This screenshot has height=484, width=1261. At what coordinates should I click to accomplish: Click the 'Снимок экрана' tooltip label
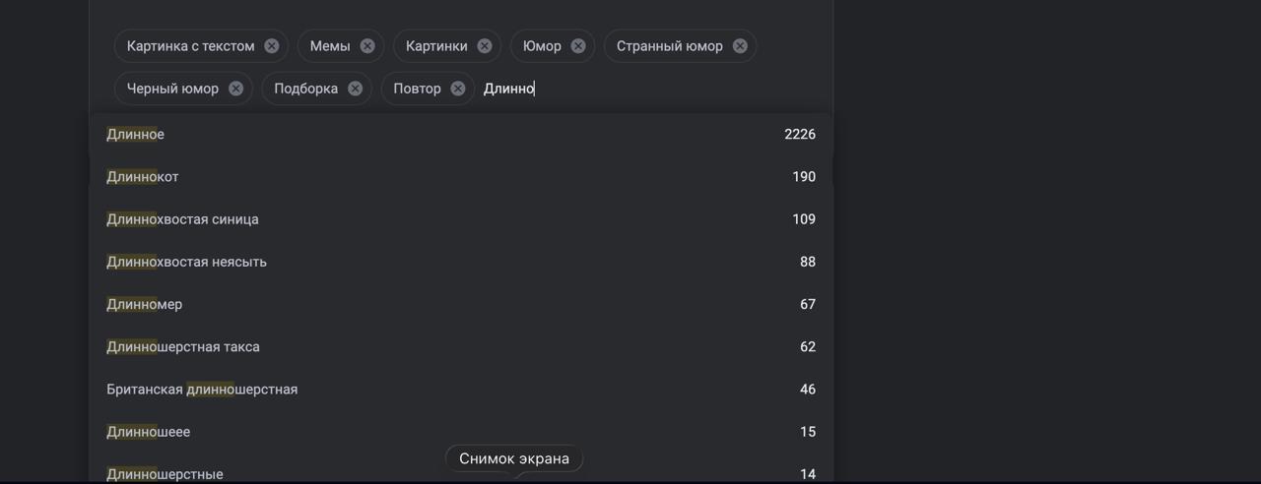(x=514, y=458)
